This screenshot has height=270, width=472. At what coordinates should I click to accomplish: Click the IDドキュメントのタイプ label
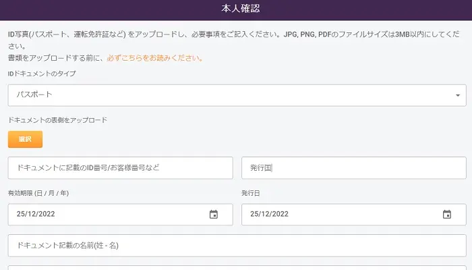click(42, 74)
